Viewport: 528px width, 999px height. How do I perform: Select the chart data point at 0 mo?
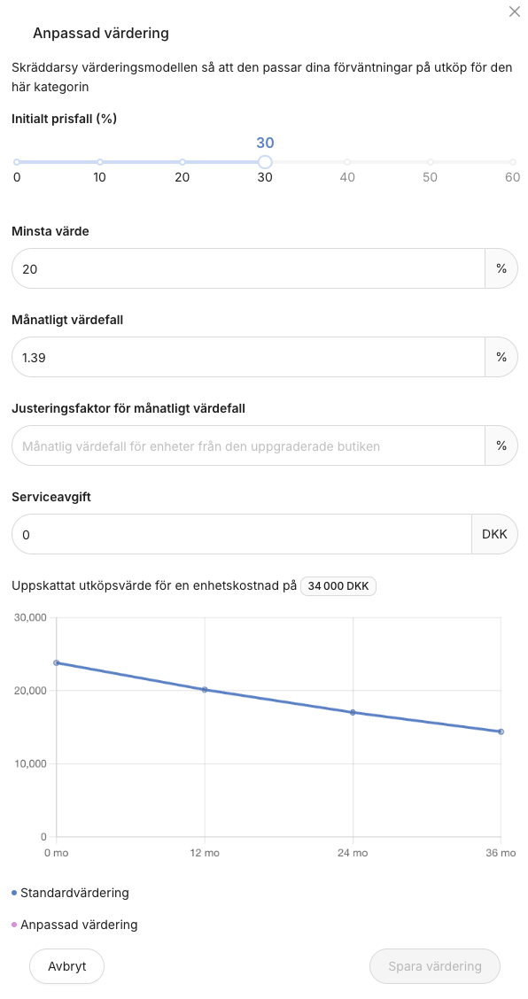tap(56, 662)
